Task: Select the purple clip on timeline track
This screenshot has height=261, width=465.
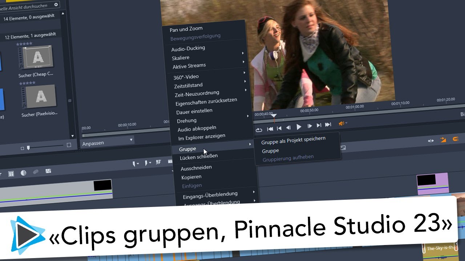Action: tap(433, 183)
